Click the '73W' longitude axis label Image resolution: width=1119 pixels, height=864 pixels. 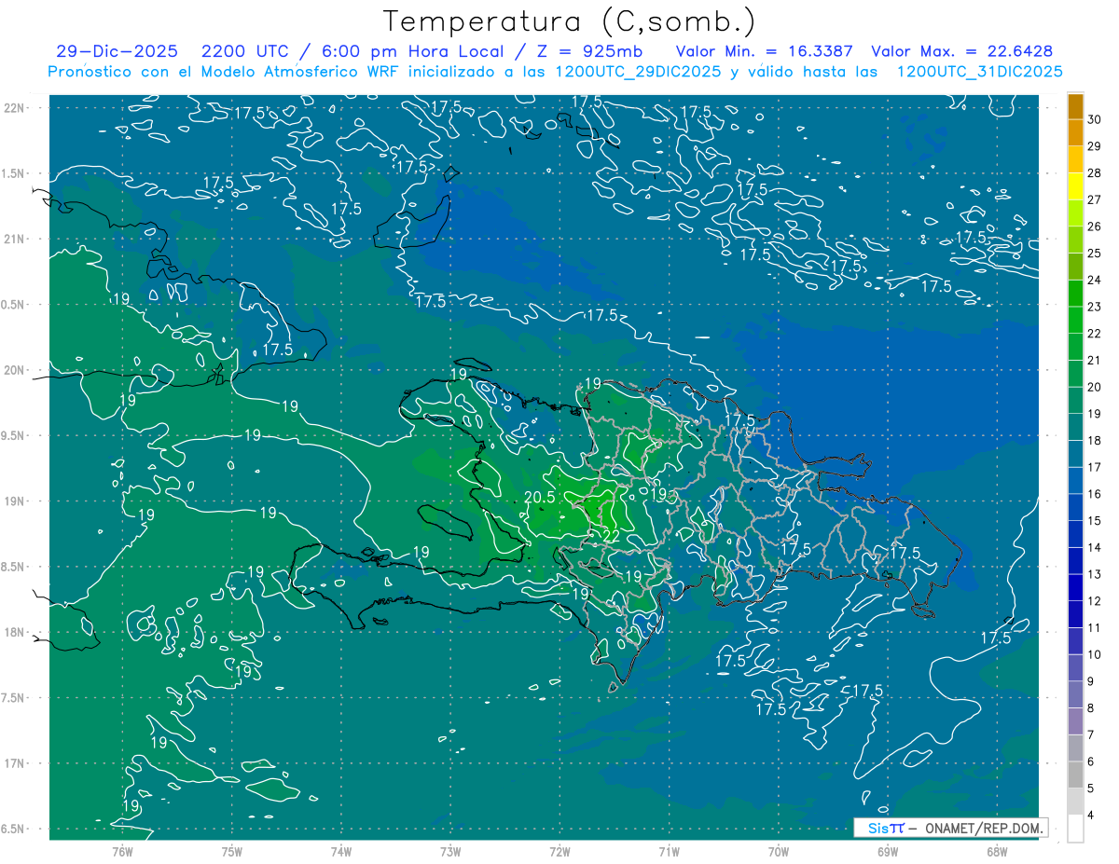click(450, 851)
